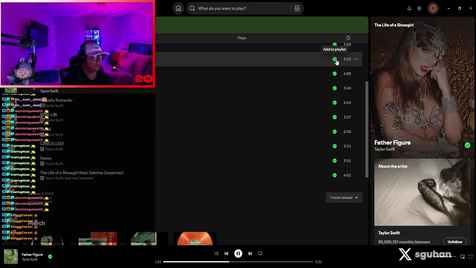Toggle saved check on the 4:01 track
476x268 pixels.
[335, 175]
